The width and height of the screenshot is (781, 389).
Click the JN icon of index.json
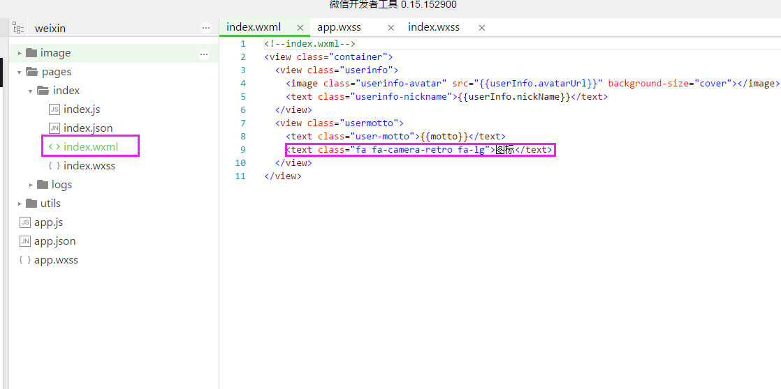tap(54, 128)
